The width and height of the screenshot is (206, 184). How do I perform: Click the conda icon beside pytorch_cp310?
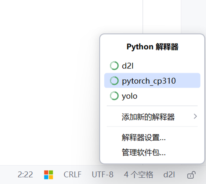114,81
